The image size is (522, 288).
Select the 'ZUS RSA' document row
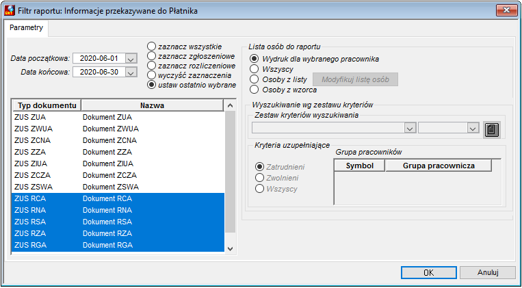pos(118,222)
